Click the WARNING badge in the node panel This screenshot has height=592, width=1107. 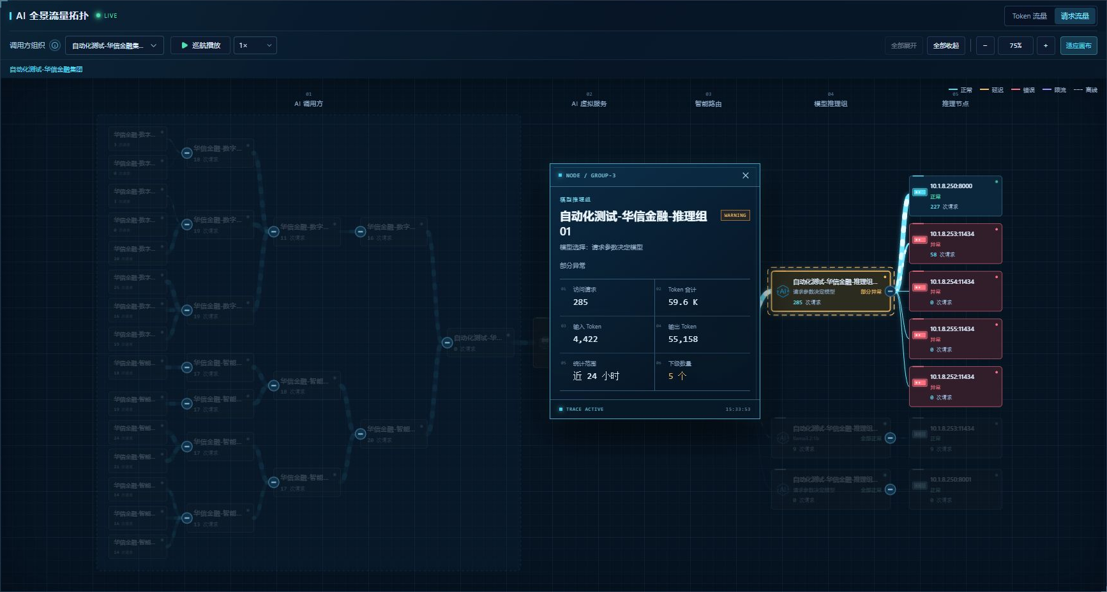(735, 216)
